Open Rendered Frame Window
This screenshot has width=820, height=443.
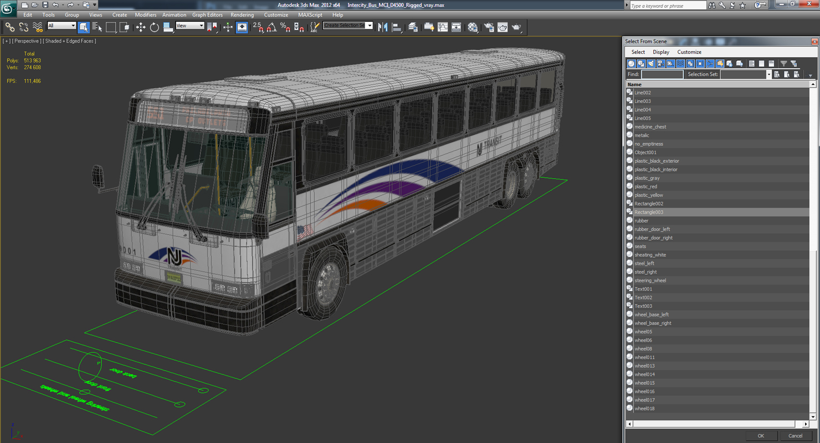click(x=503, y=27)
